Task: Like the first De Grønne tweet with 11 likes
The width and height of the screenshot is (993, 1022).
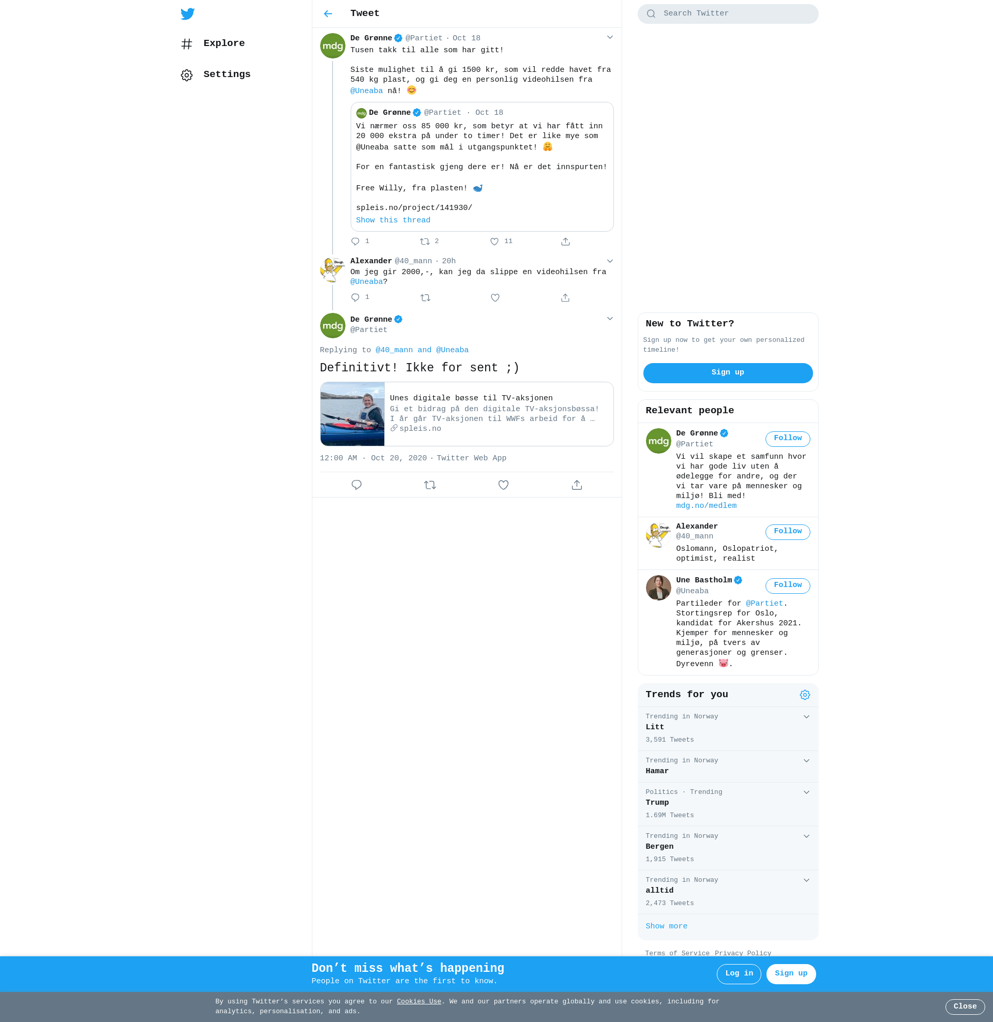Action: 494,242
